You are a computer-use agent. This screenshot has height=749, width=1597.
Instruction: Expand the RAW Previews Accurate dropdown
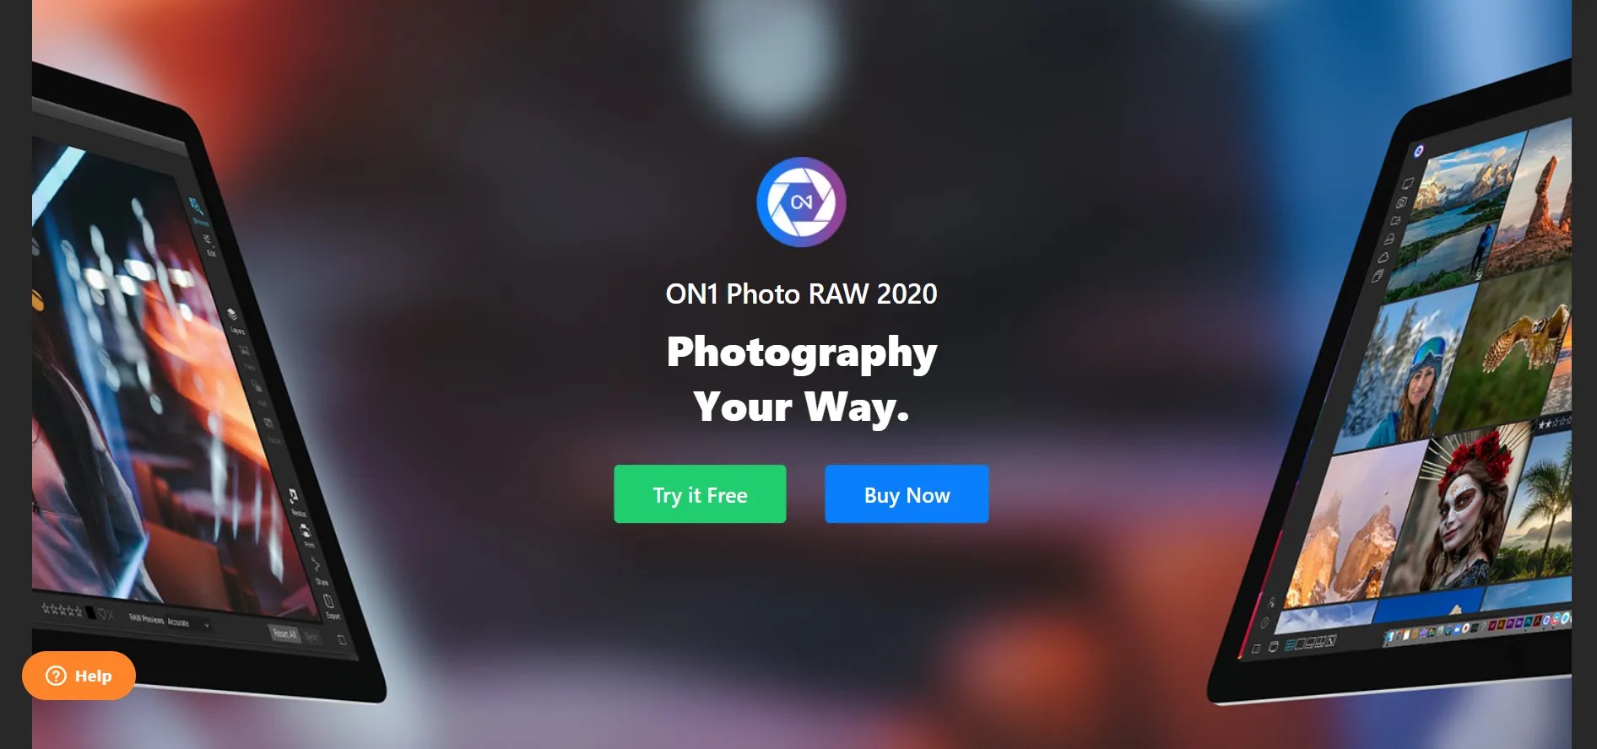(x=169, y=622)
